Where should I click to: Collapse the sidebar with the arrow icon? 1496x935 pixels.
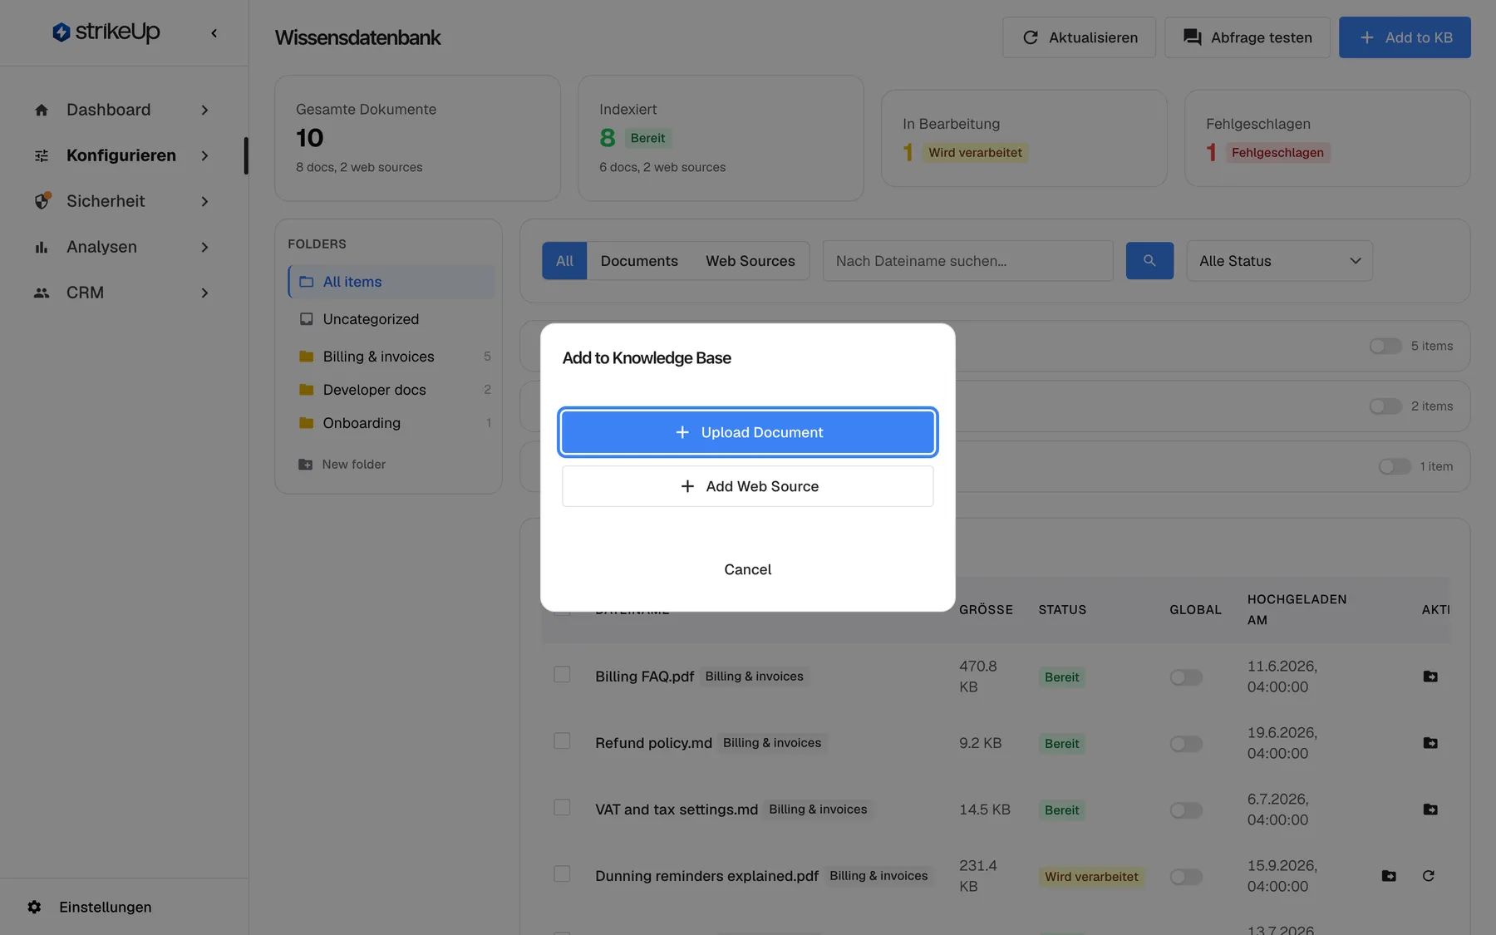coord(214,33)
